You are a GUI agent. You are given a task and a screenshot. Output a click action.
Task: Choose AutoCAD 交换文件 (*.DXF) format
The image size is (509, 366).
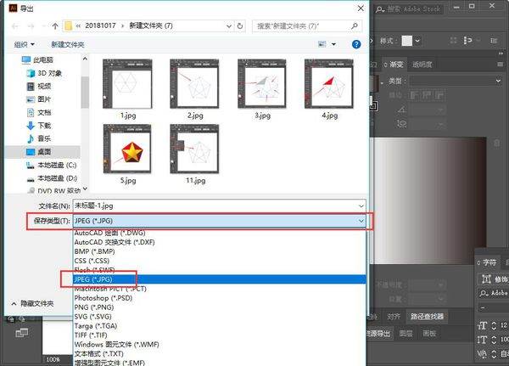tap(220, 242)
